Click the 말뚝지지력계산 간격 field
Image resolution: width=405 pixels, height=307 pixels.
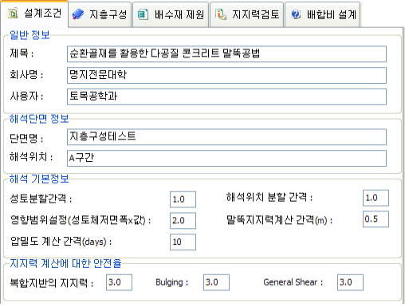pyautogui.click(x=376, y=219)
